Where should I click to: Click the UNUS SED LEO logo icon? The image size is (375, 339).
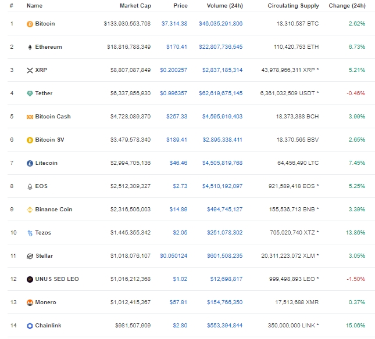tap(30, 279)
